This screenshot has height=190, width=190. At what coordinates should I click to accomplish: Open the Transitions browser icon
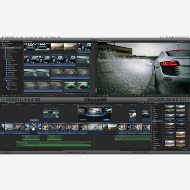172,99
